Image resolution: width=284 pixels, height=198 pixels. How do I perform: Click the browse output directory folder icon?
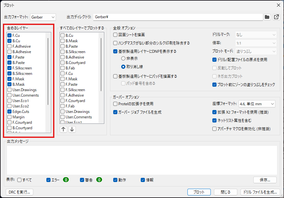point(267,17)
